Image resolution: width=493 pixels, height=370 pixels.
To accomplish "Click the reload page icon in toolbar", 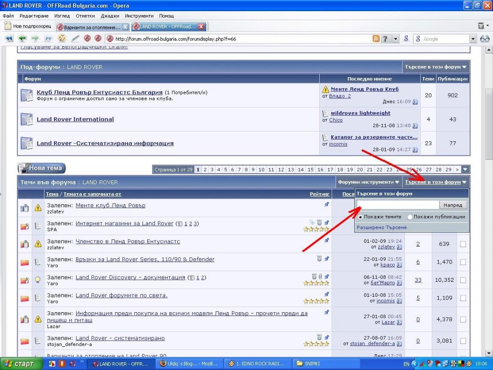I will [x=62, y=39].
